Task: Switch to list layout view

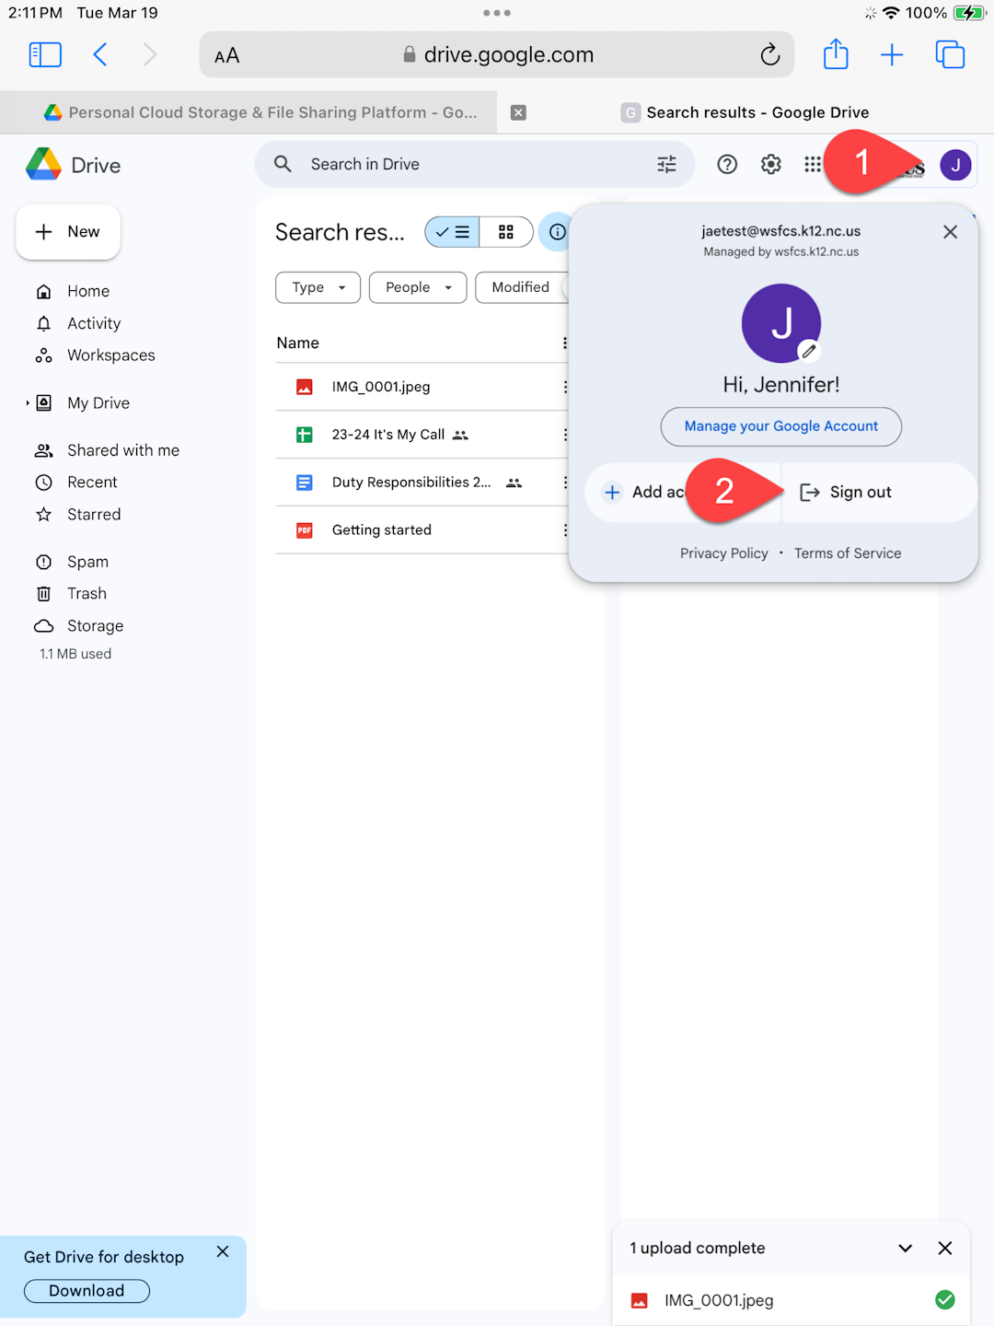Action: [x=452, y=232]
